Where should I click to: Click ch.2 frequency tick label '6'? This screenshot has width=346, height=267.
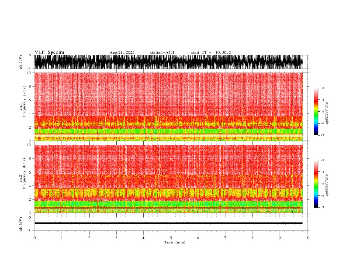pyautogui.click(x=31, y=172)
